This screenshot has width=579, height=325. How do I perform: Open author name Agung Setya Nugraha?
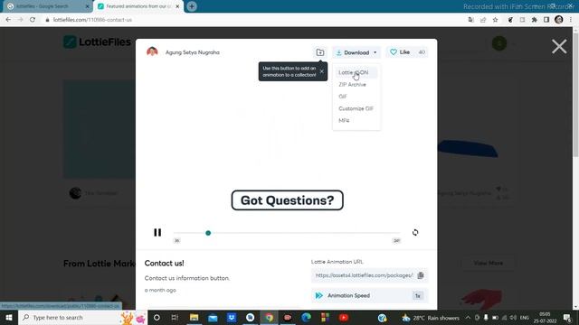pyautogui.click(x=193, y=52)
